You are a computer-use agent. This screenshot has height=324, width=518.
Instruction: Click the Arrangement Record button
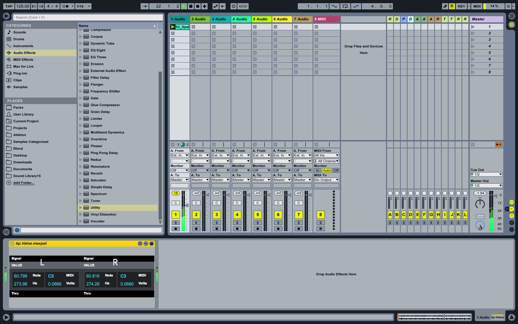(197, 6)
